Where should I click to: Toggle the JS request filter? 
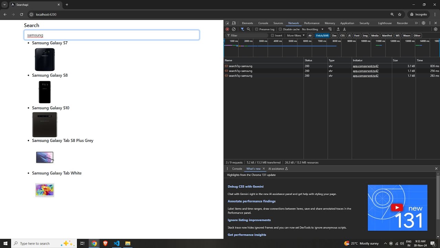tap(349, 35)
